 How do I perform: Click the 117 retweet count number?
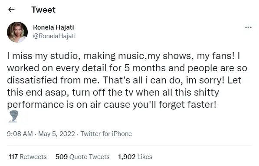[13, 157]
